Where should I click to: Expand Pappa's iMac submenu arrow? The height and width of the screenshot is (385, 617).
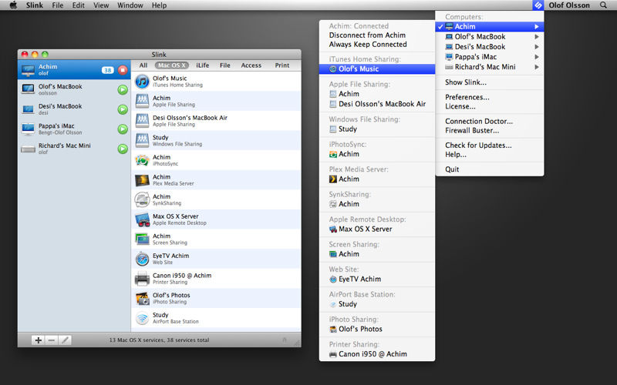coord(537,57)
